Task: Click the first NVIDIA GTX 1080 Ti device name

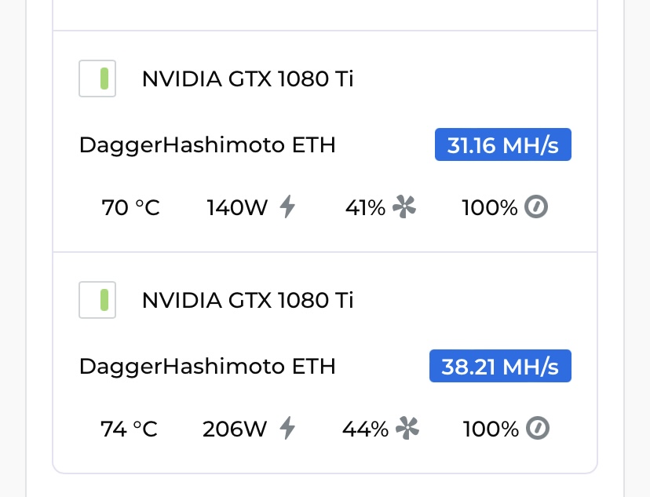Action: pyautogui.click(x=247, y=79)
